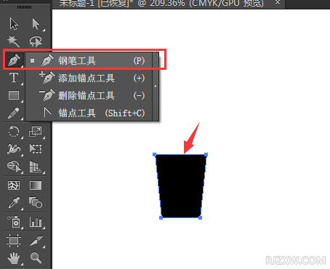Select the Direct Selection tool
The height and width of the screenshot is (269, 330).
tap(36, 24)
